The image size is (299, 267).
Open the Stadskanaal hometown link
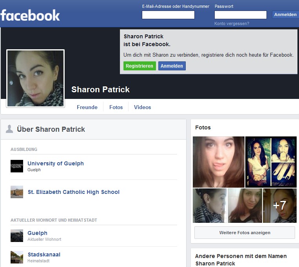[x=44, y=254]
